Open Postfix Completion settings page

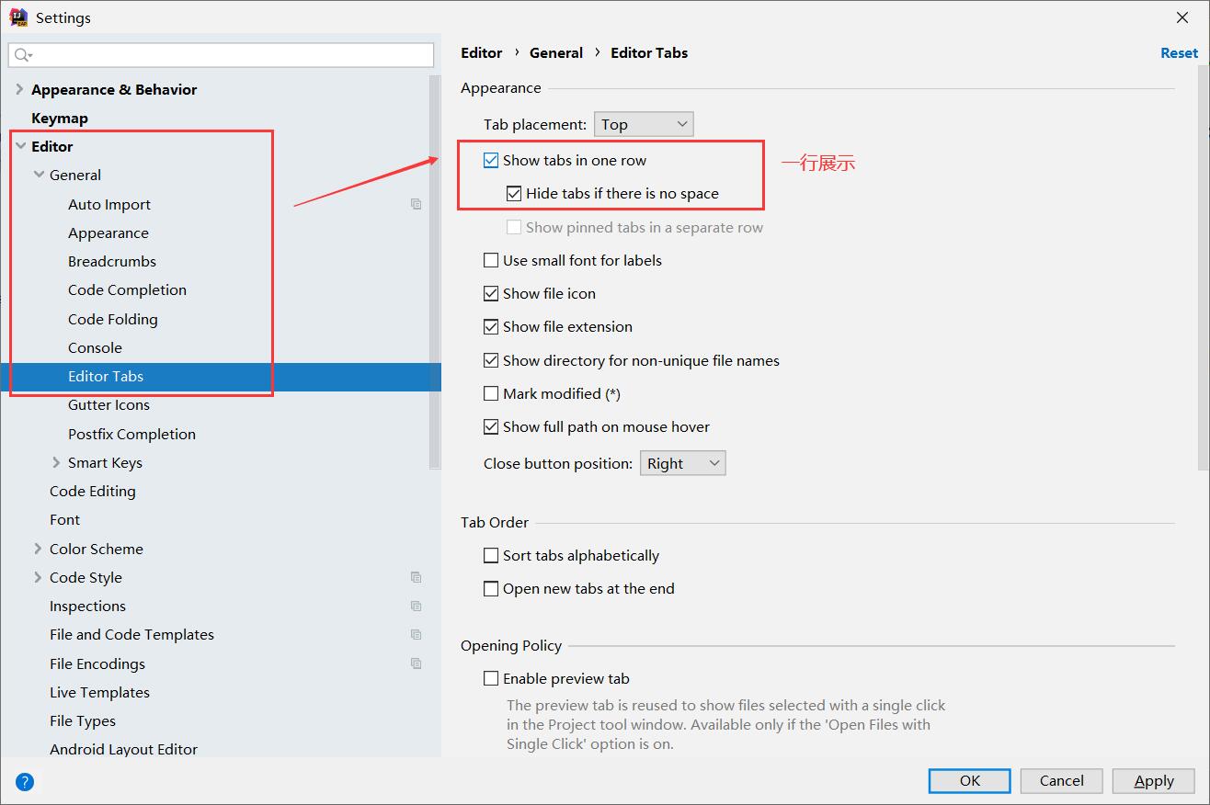[131, 434]
